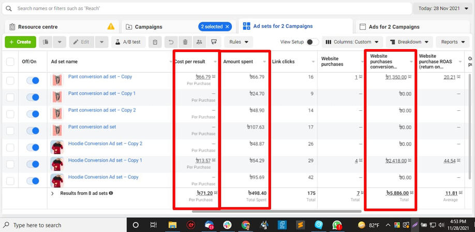This screenshot has width=475, height=232.
Task: Open Slack from the taskbar
Action: click(x=227, y=225)
